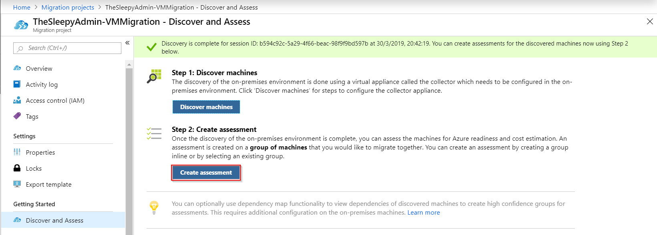The height and width of the screenshot is (235, 657).
Task: Click the Access control (IAM) people icon
Action: 17,100
